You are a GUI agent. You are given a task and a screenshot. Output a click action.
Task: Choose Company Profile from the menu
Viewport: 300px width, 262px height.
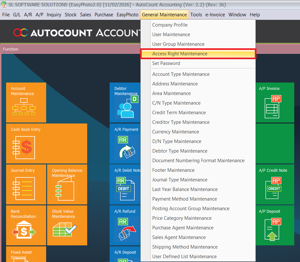[x=170, y=25]
